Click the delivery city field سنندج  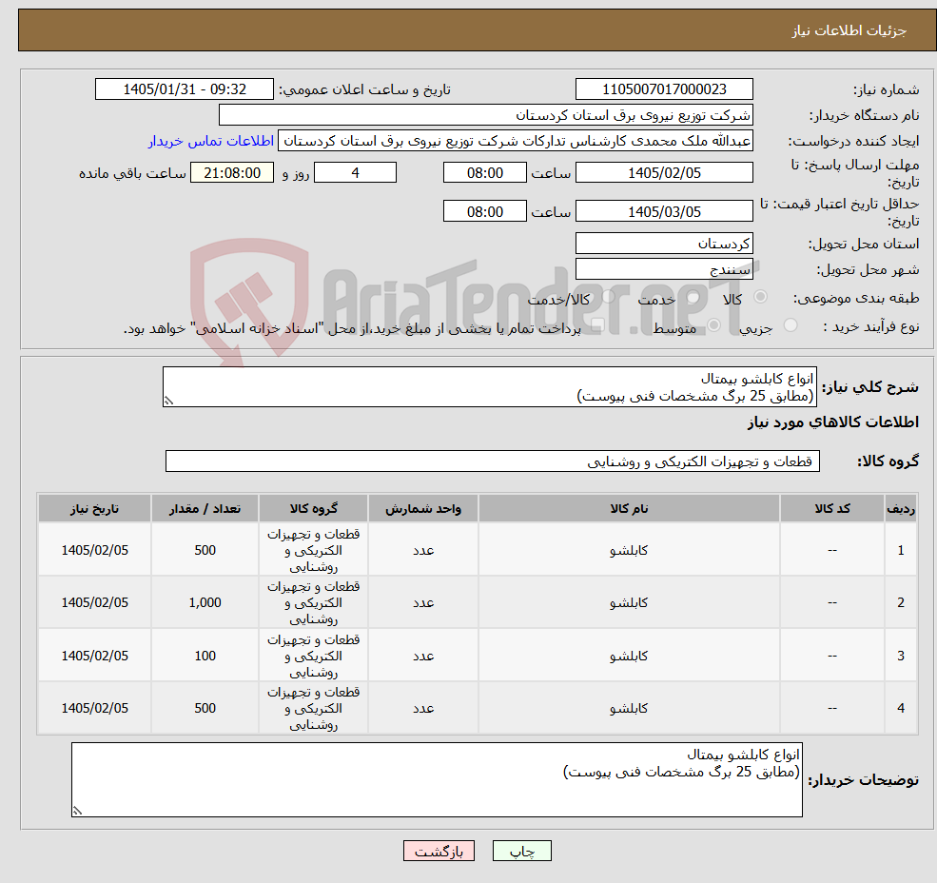tap(664, 269)
